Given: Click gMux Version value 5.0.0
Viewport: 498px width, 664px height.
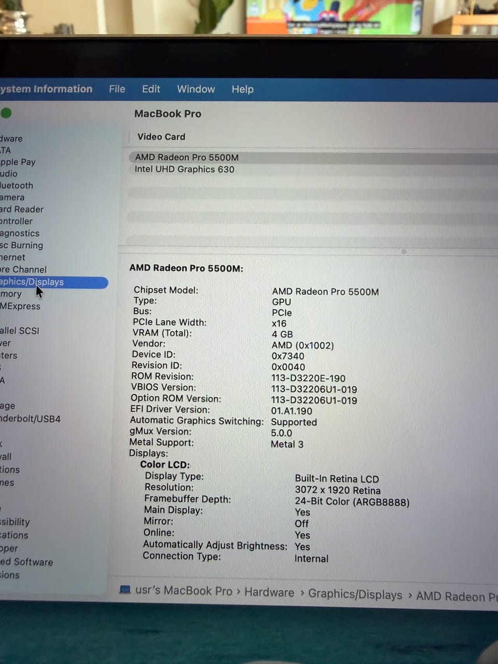Looking at the screenshot, I should (282, 433).
